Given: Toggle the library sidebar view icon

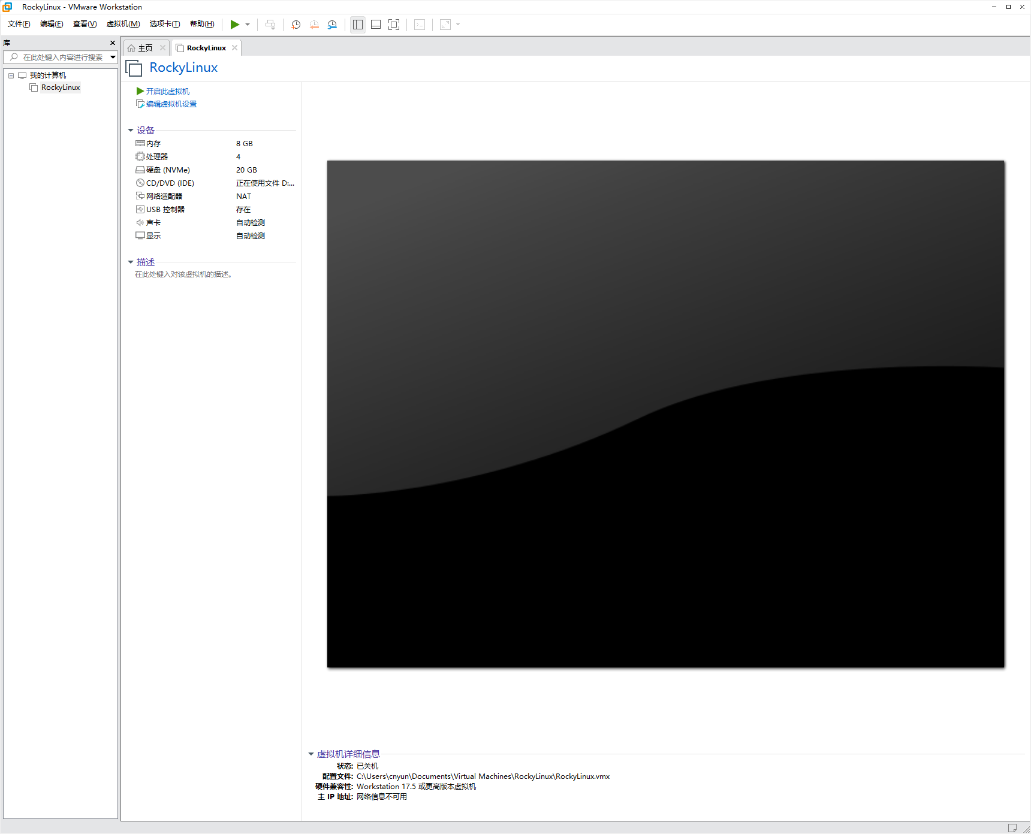Looking at the screenshot, I should coord(358,25).
